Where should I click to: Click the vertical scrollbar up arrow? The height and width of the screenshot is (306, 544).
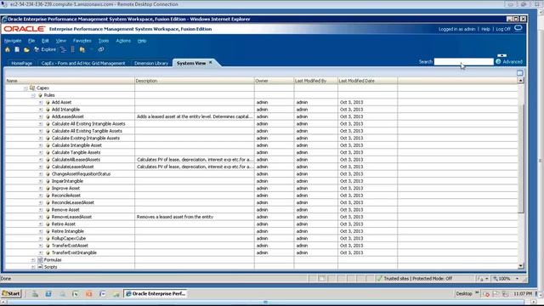pos(521,81)
